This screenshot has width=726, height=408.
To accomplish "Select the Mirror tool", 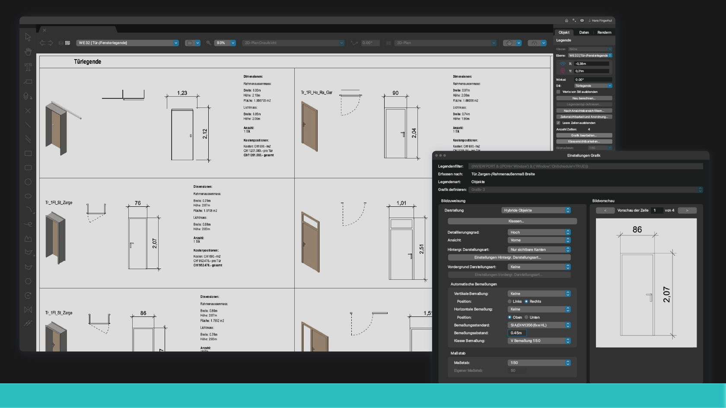I will point(28,309).
